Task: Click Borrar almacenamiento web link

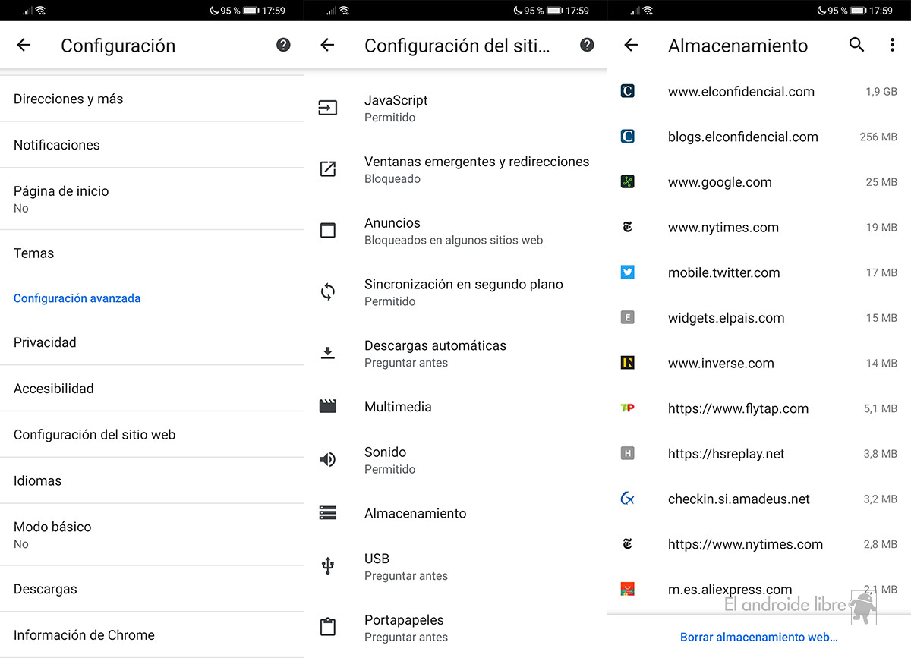Action: tap(758, 638)
